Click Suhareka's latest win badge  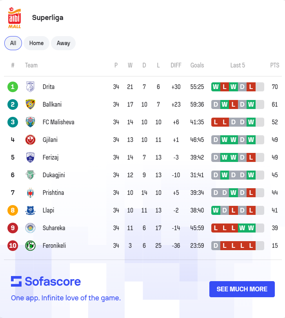pos(251,228)
